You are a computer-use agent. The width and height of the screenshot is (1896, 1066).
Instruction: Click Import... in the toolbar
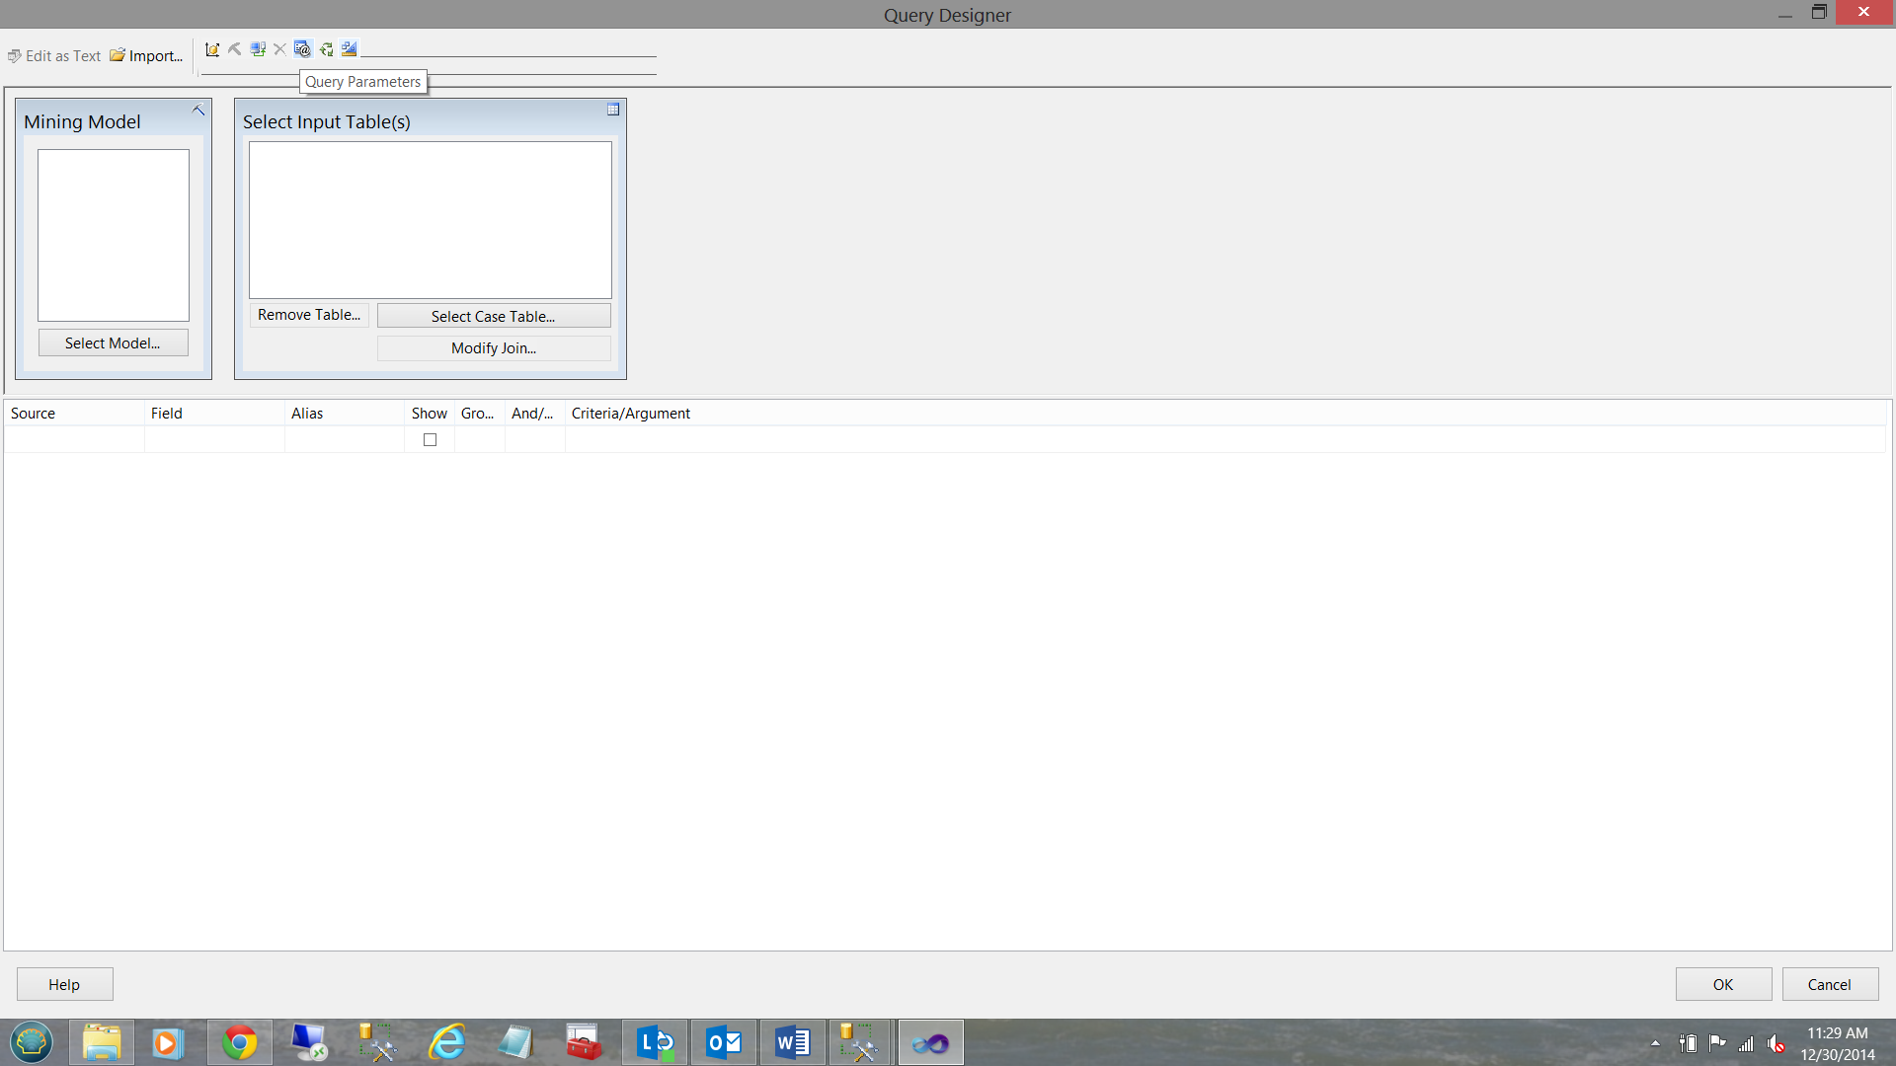(x=146, y=56)
